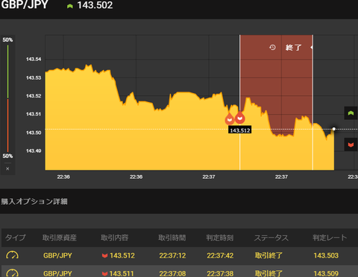Click the ステータス column header
Image resolution: width=358 pixels, height=277 pixels.
(271, 238)
